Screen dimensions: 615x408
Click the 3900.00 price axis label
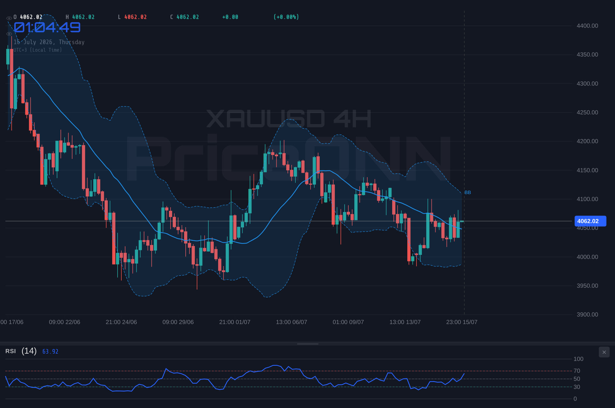pos(587,315)
